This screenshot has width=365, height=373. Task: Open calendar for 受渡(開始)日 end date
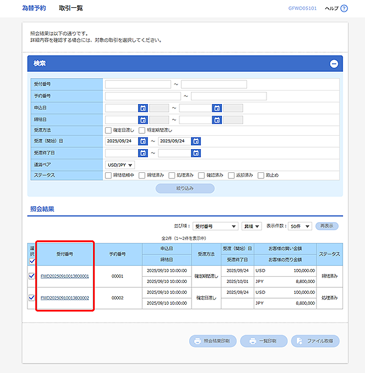point(196,141)
